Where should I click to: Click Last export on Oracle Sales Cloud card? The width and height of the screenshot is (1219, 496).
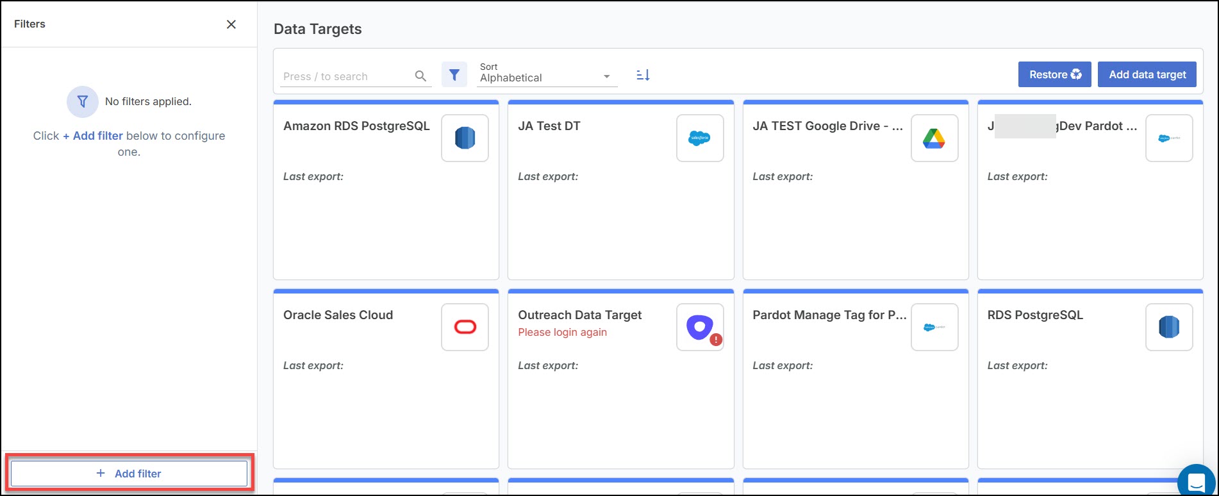(313, 365)
